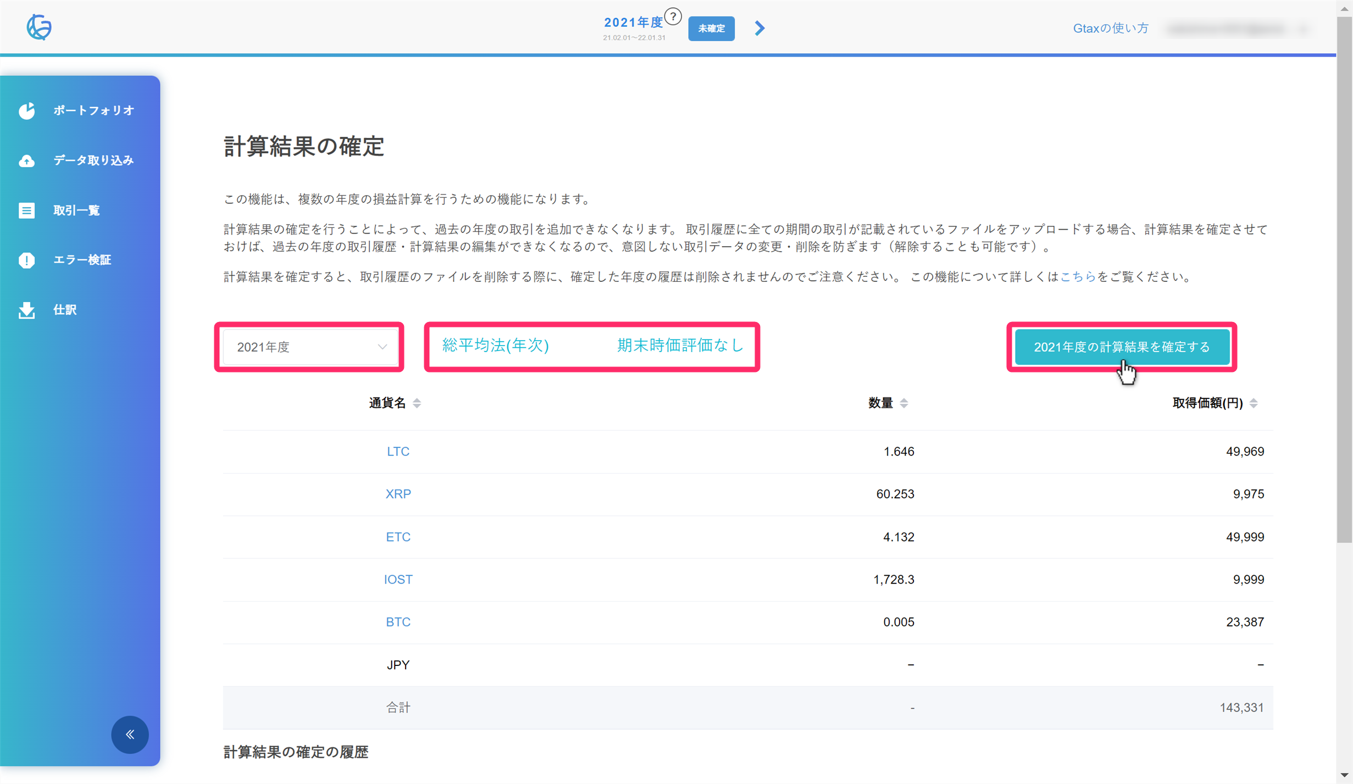This screenshot has width=1353, height=784.
Task: Select the JPY row name
Action: pyautogui.click(x=398, y=665)
